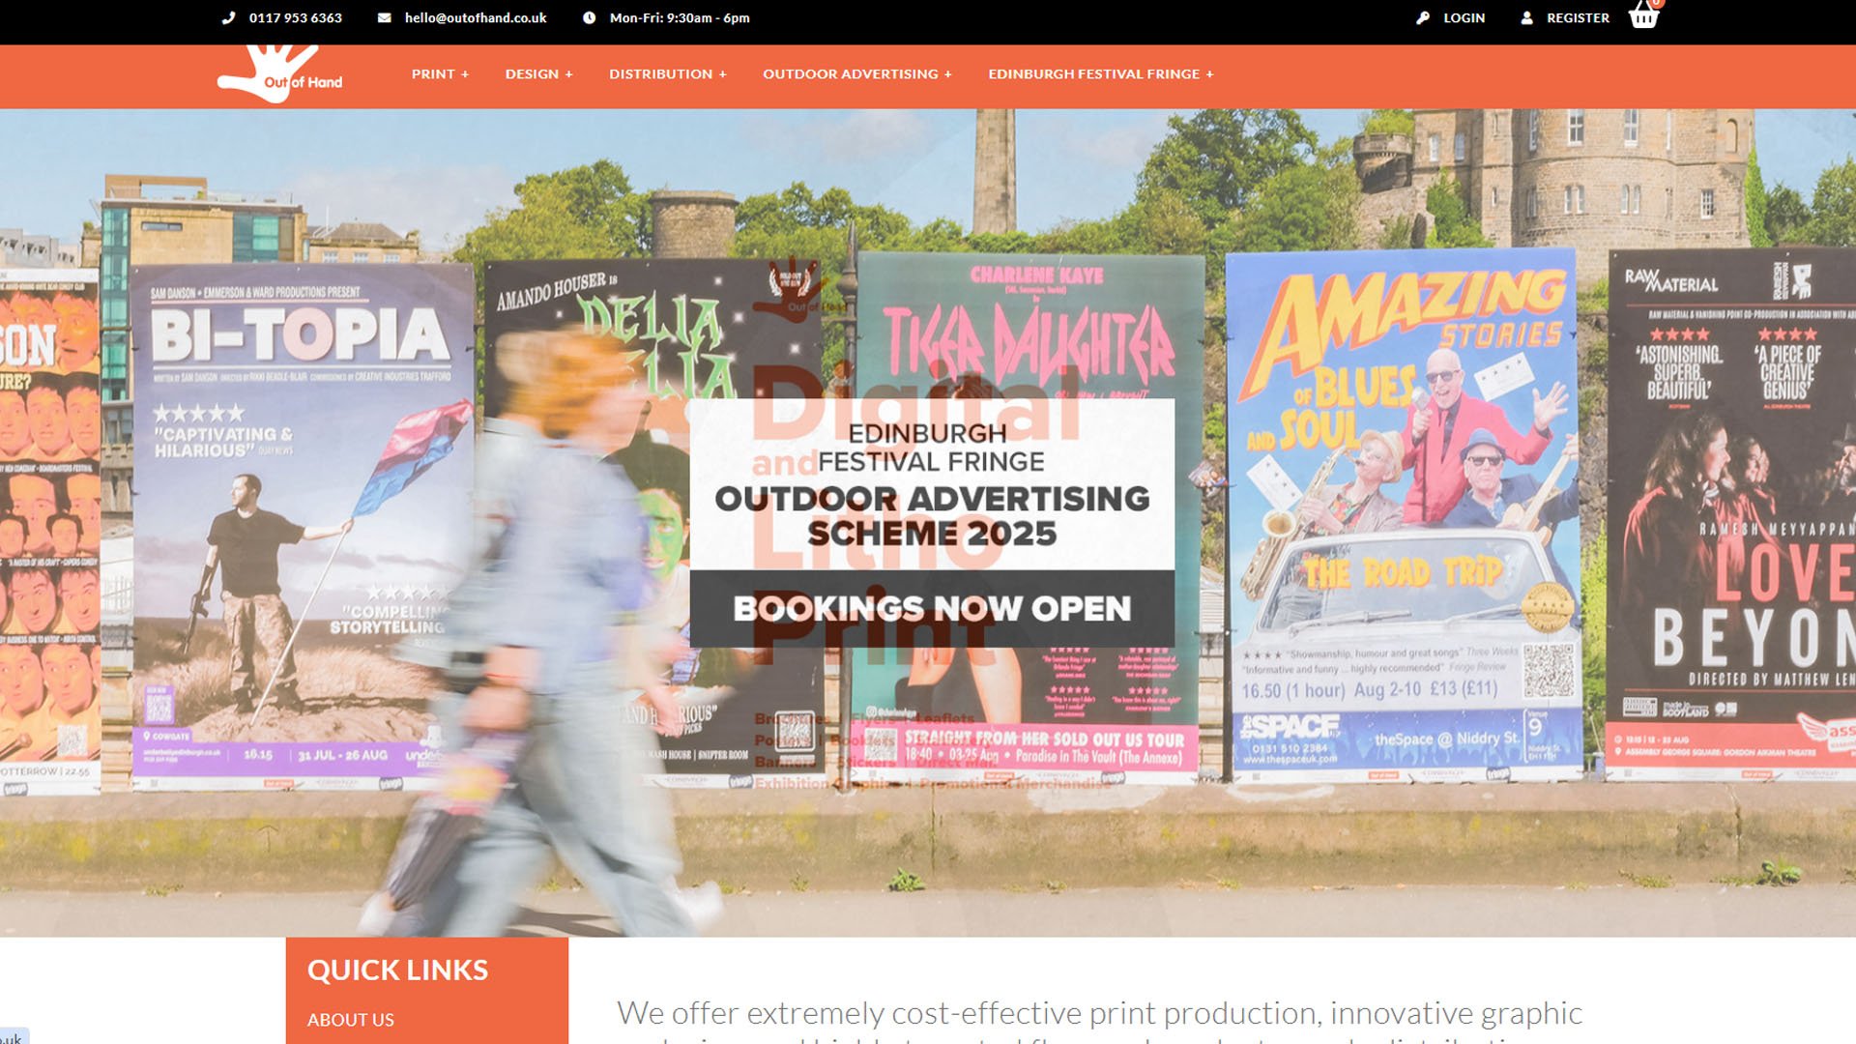Viewport: 1856px width, 1044px height.
Task: Open the Register link
Action: coord(1578,17)
